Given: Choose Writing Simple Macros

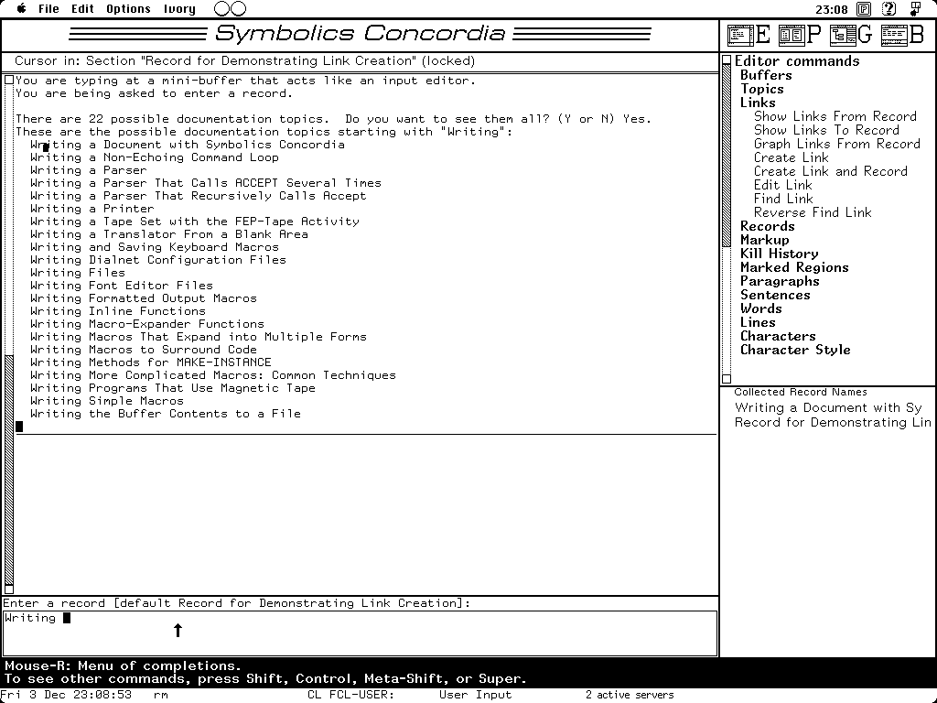Looking at the screenshot, I should (x=107, y=401).
